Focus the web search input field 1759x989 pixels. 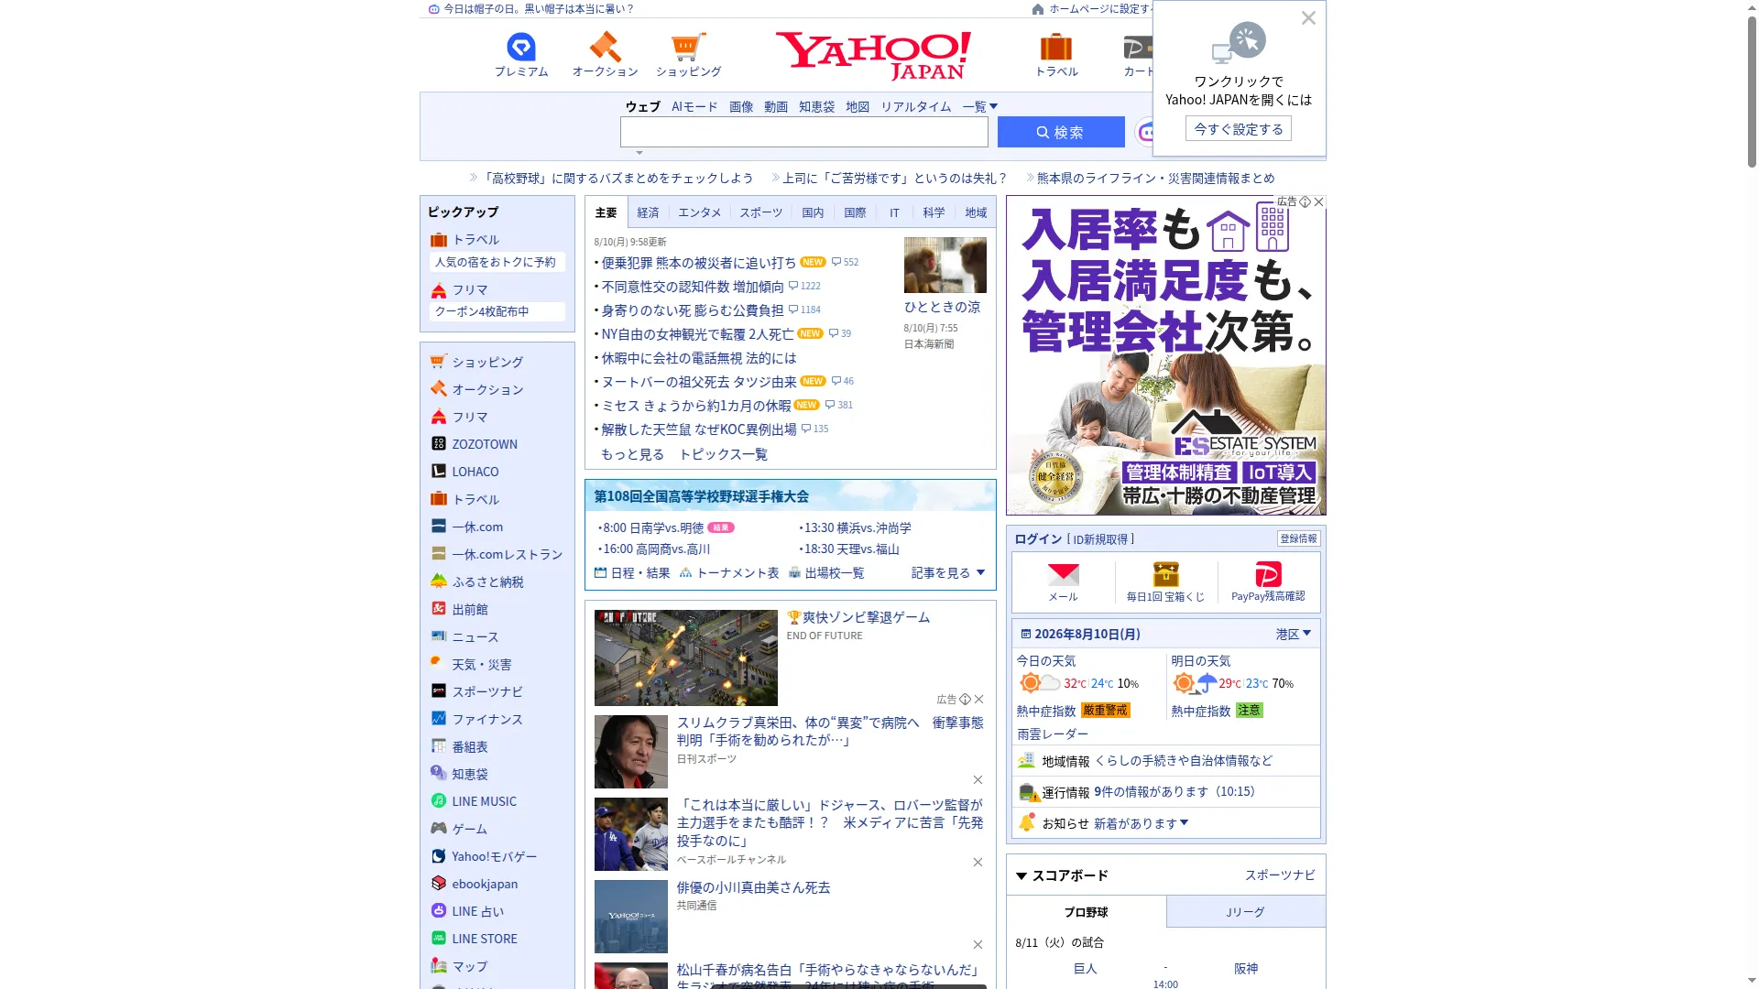tap(803, 132)
